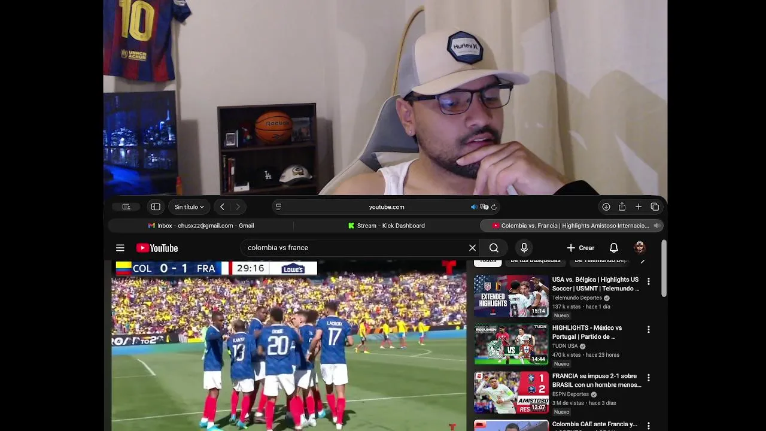The image size is (766, 431).
Task: Go back with the Safari back arrow
Action: coord(222,207)
